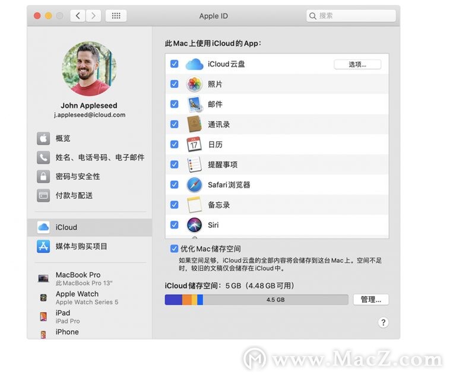This screenshot has height=375, width=456.
Task: Uncheck the 通讯录 checkbox
Action: pyautogui.click(x=174, y=125)
